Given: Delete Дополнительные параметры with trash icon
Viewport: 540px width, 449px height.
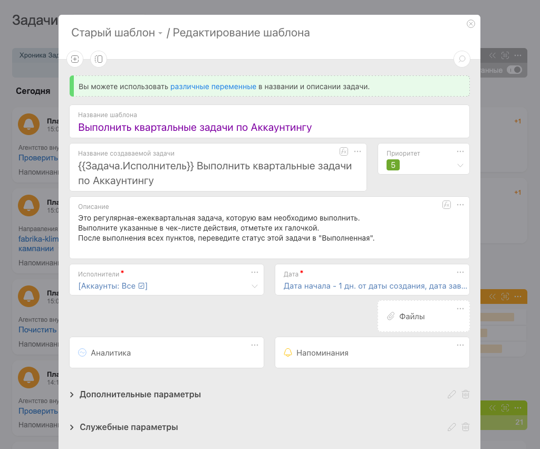Looking at the screenshot, I should coord(465,394).
